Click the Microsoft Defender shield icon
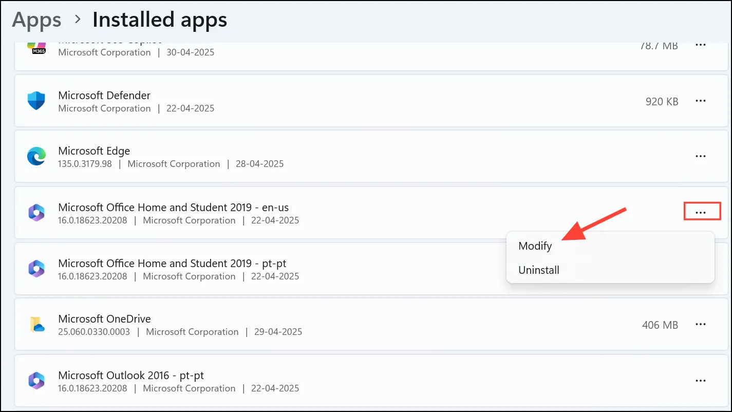This screenshot has height=412, width=732. [36, 101]
